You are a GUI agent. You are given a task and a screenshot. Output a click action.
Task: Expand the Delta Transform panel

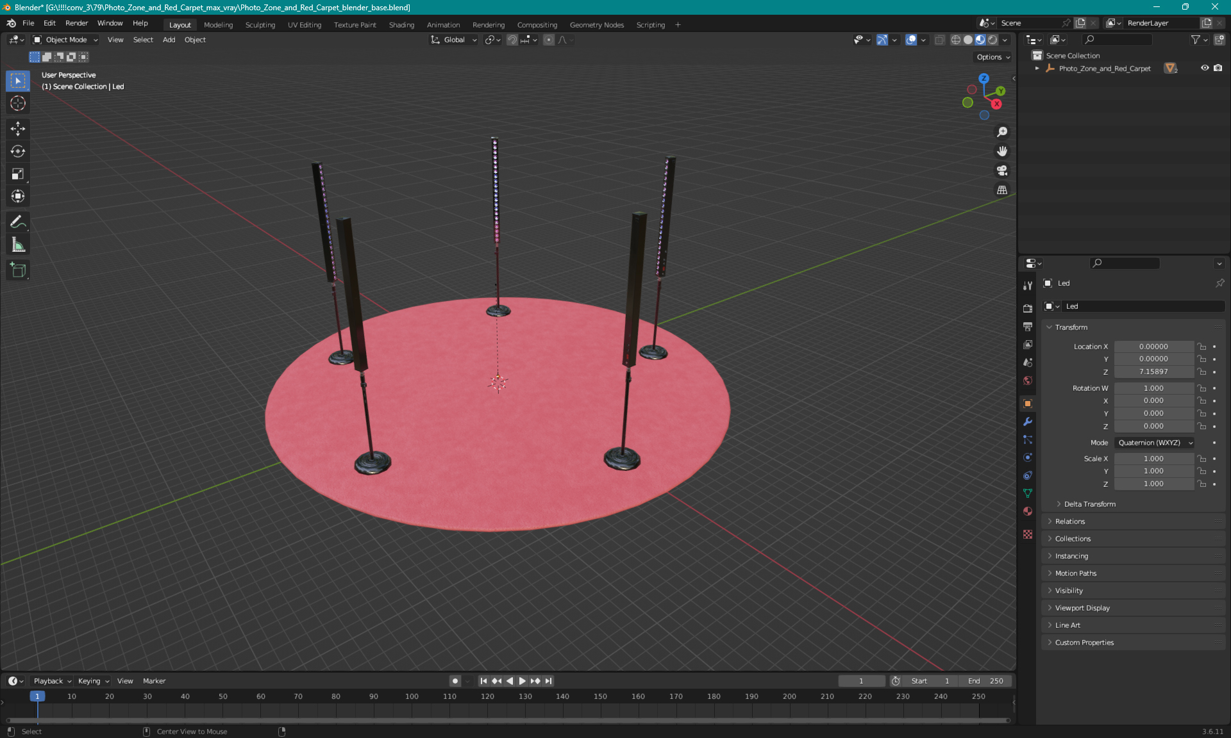coord(1089,504)
